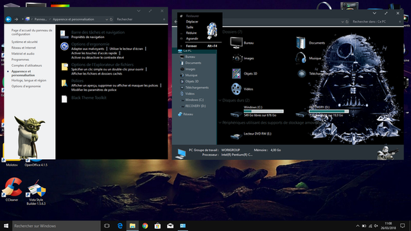
Task: Open the Bureau folder icon in Ce PC
Action: pyautogui.click(x=236, y=43)
